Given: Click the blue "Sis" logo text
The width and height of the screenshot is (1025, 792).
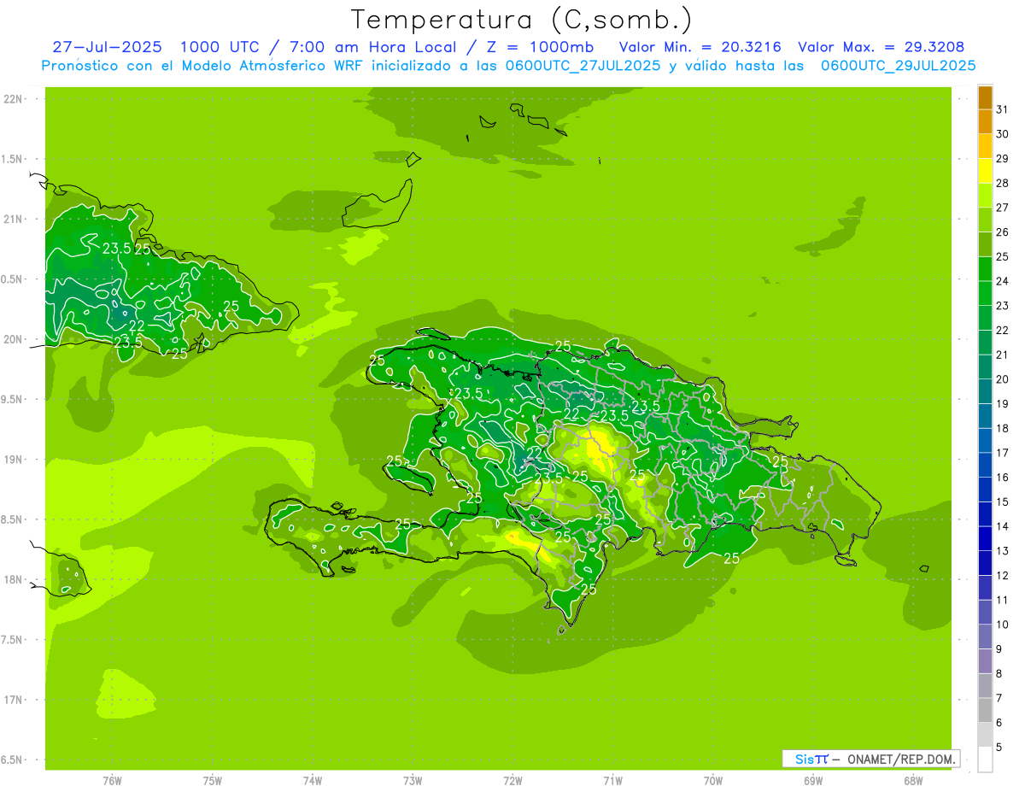Looking at the screenshot, I should 804,759.
